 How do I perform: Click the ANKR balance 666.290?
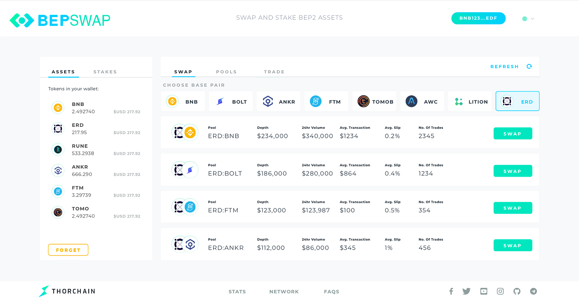click(x=82, y=174)
